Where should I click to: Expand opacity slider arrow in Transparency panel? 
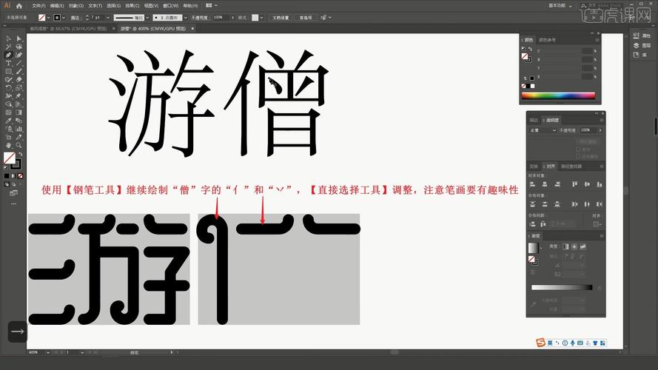[x=600, y=130]
